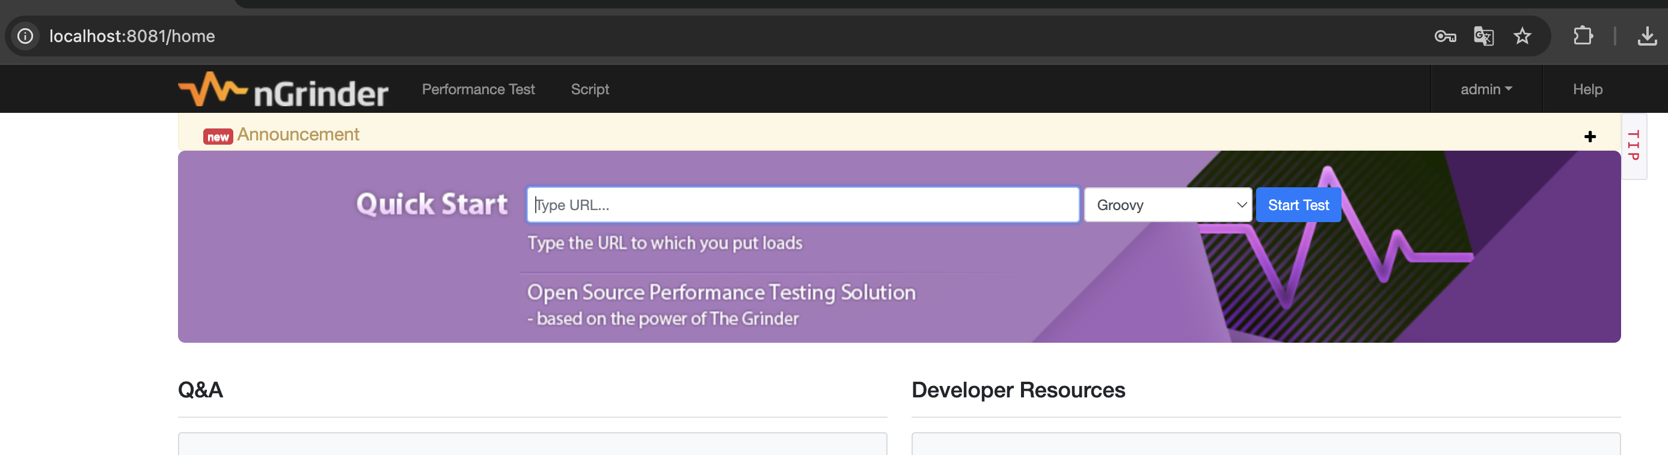Open the browser extensions puzzle icon
This screenshot has width=1668, height=455.
click(x=1583, y=36)
